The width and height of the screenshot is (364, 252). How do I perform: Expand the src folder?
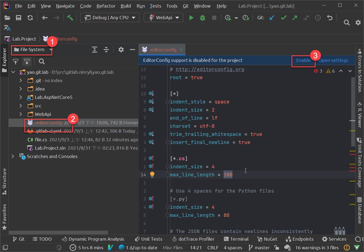click(x=21, y=106)
